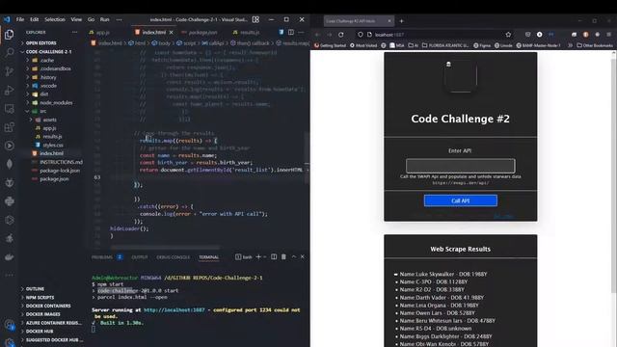Viewport: 617px width, 347px height.
Task: Close the Code Challenge browser tab
Action: [389, 21]
